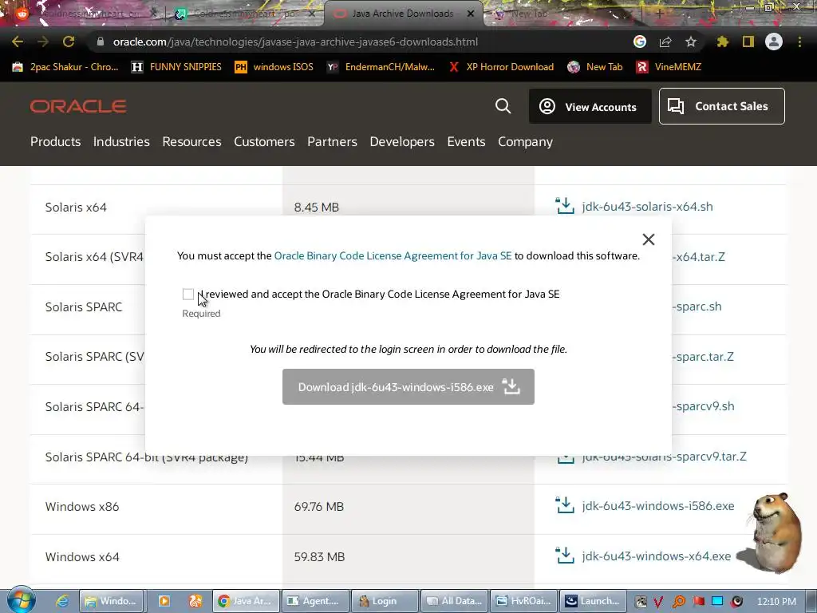The height and width of the screenshot is (613, 817).
Task: Click the 12:10 PM system clock
Action: click(x=776, y=601)
